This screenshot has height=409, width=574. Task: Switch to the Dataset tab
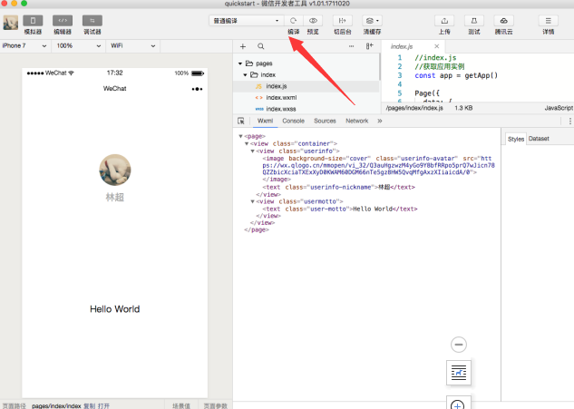pos(539,139)
